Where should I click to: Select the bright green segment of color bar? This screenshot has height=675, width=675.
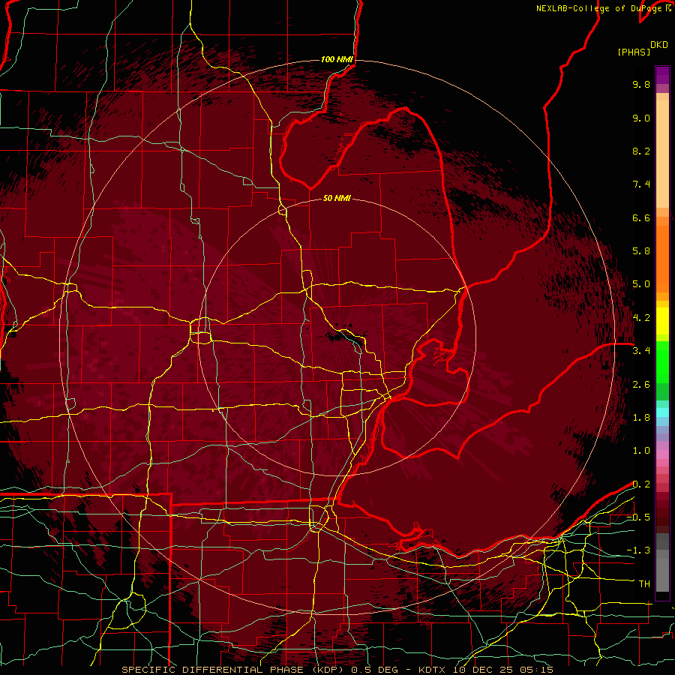coord(662,361)
